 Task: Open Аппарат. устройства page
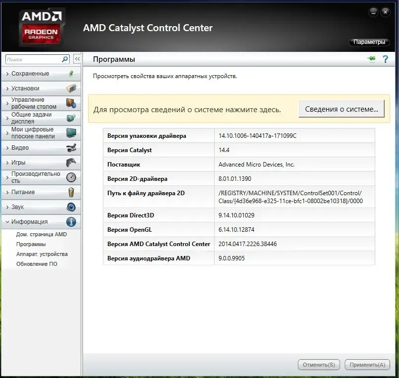tap(42, 254)
